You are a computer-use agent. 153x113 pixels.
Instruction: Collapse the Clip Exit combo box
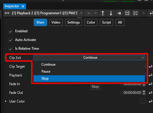tap(89, 58)
